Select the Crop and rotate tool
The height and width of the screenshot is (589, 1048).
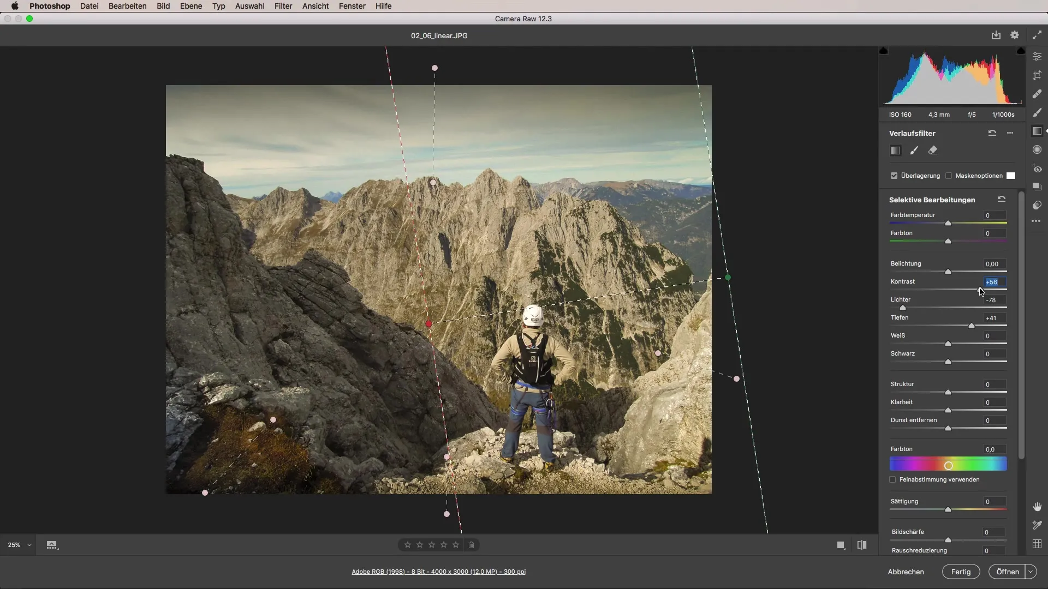tap(1037, 76)
